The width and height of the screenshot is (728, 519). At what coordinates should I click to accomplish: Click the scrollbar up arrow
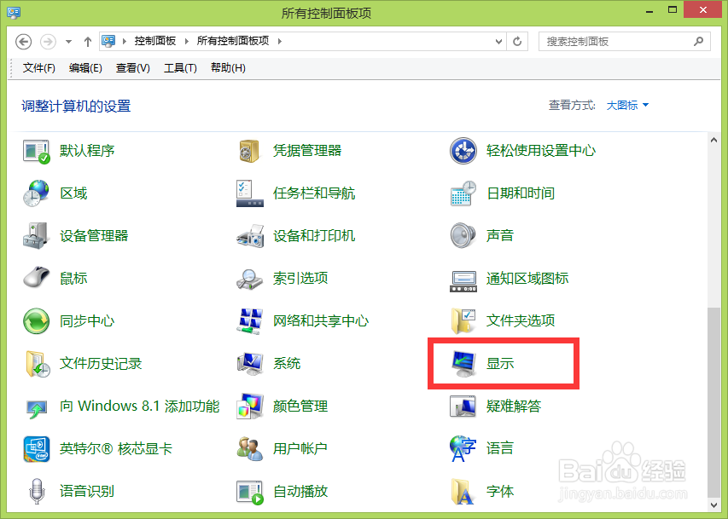click(x=713, y=140)
